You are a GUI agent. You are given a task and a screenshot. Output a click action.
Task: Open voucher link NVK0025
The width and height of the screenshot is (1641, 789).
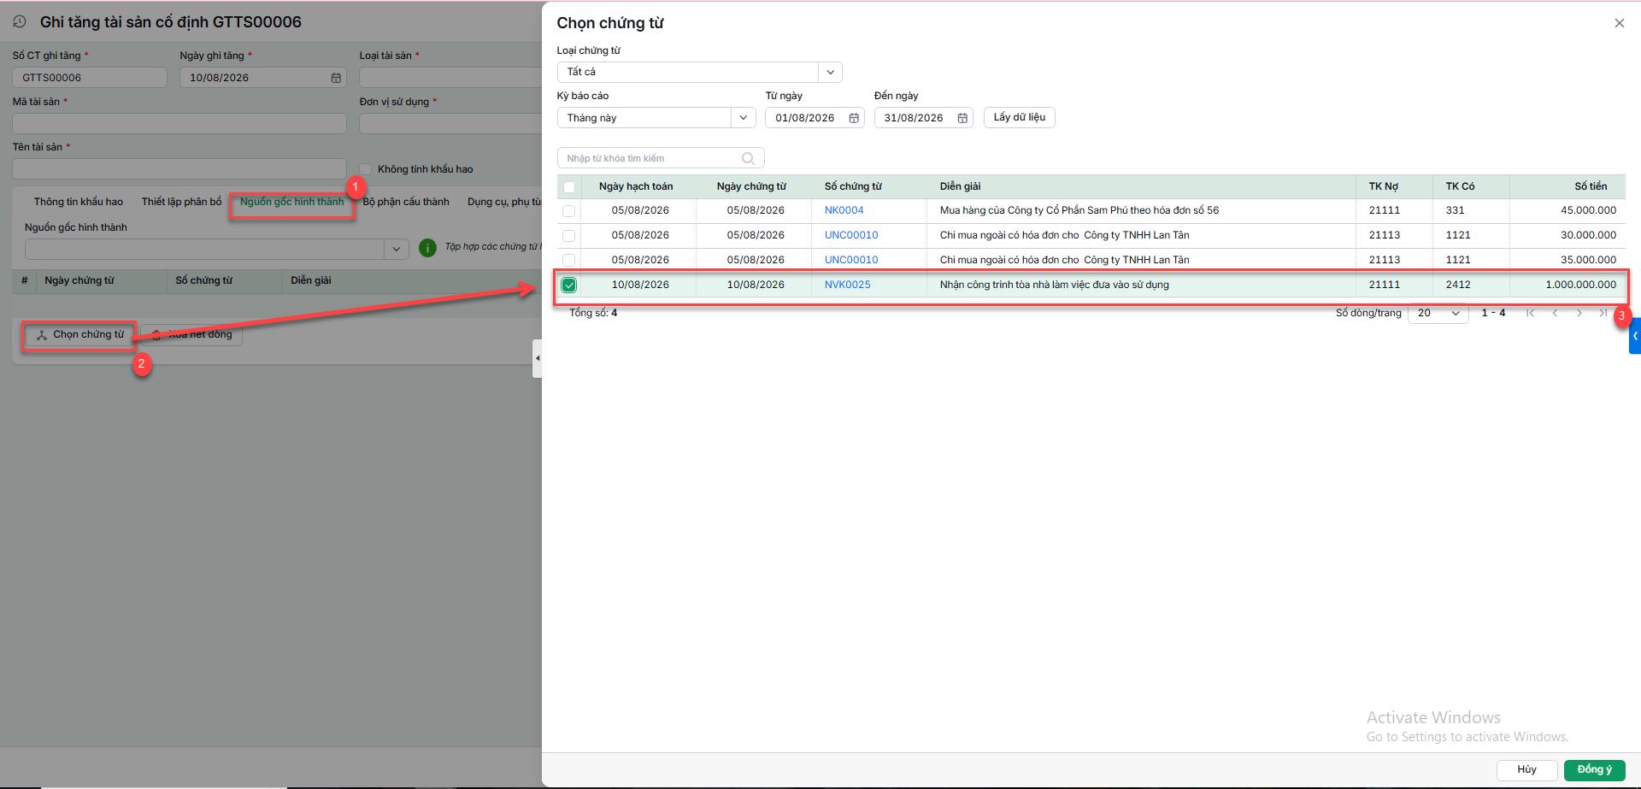[x=847, y=285]
